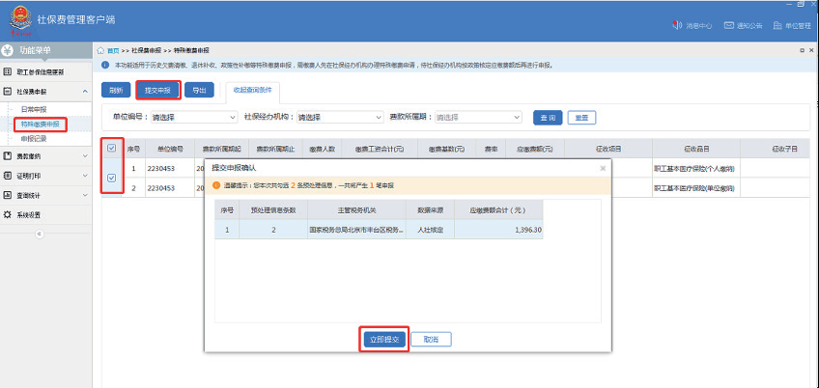Collapse the sidebar with the bottom arrow

(40, 234)
